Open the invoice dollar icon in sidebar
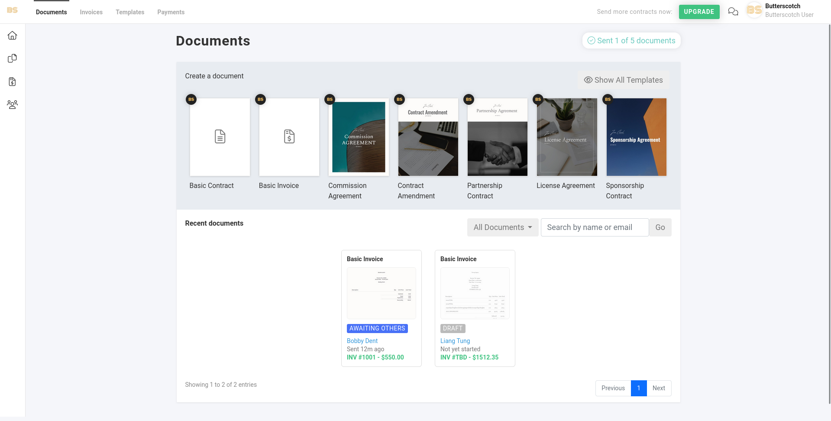Image resolution: width=831 pixels, height=421 pixels. (x=12, y=81)
